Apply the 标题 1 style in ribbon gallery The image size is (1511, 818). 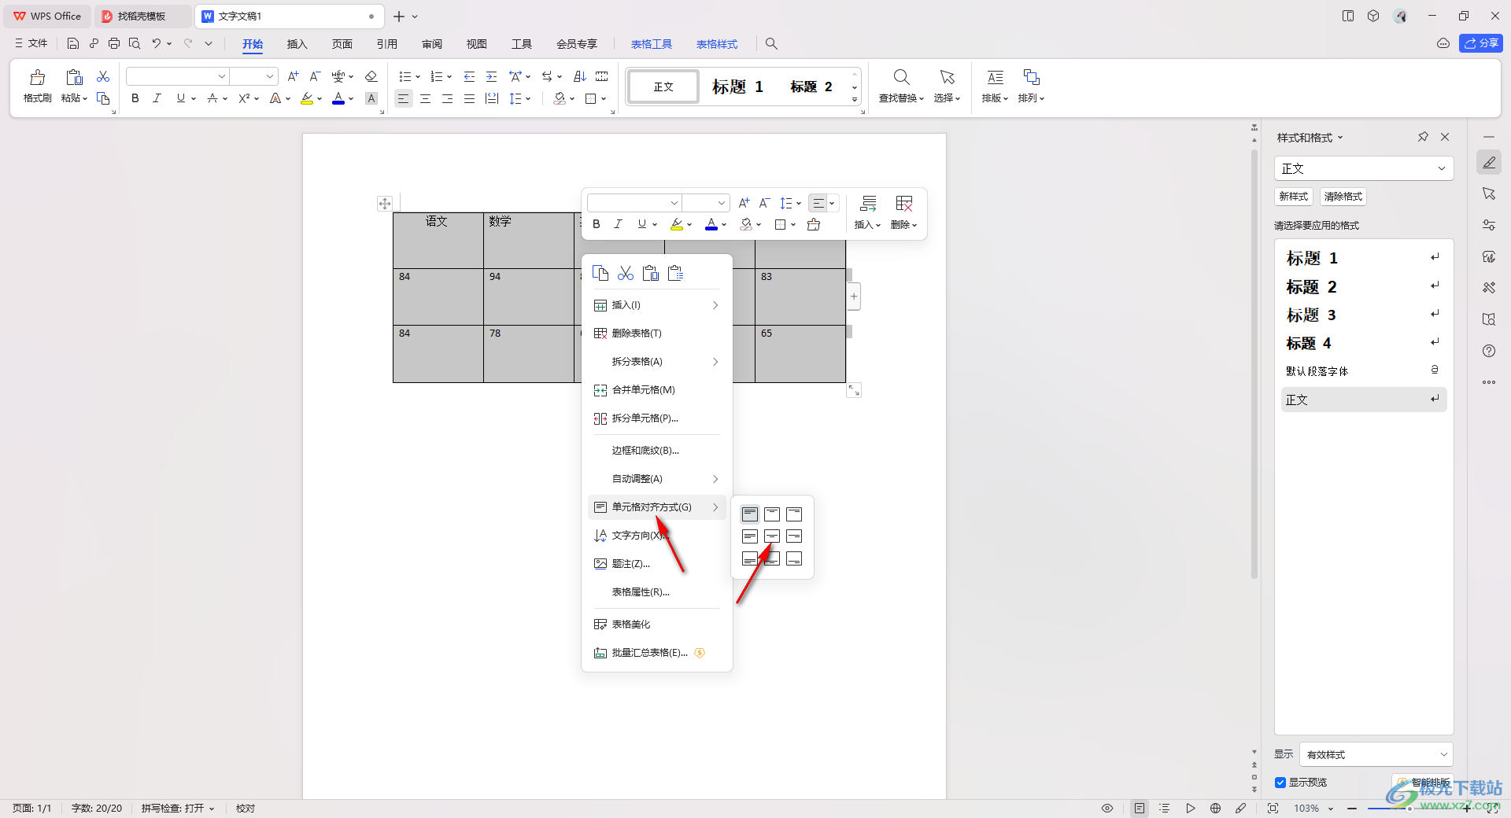738,87
